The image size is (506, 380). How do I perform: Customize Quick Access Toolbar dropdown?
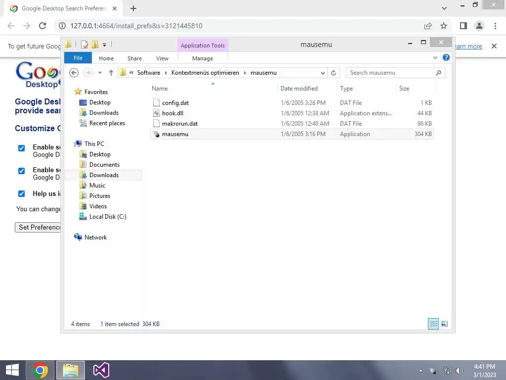(105, 45)
